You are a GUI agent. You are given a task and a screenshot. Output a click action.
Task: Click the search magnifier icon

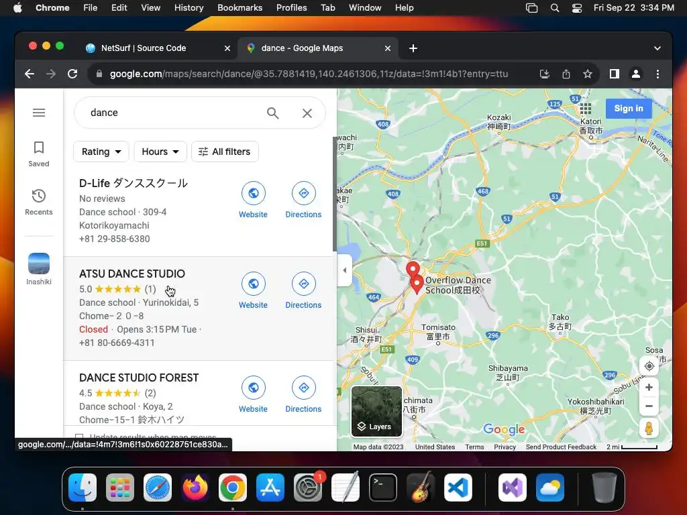[272, 113]
